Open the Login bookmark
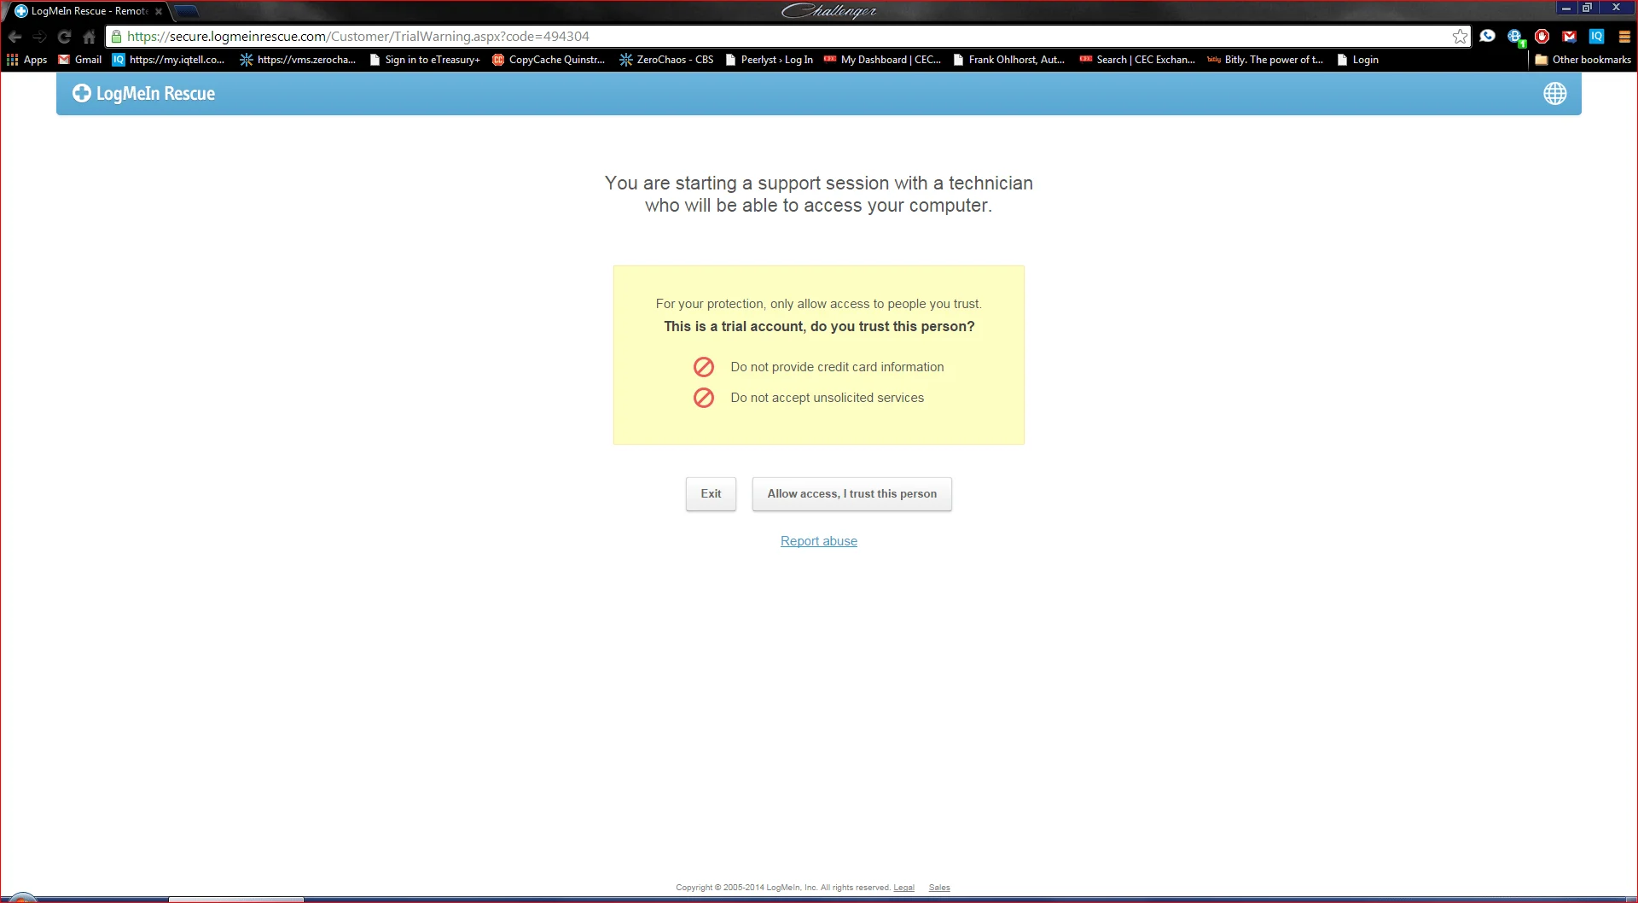The image size is (1638, 903). coord(1357,60)
